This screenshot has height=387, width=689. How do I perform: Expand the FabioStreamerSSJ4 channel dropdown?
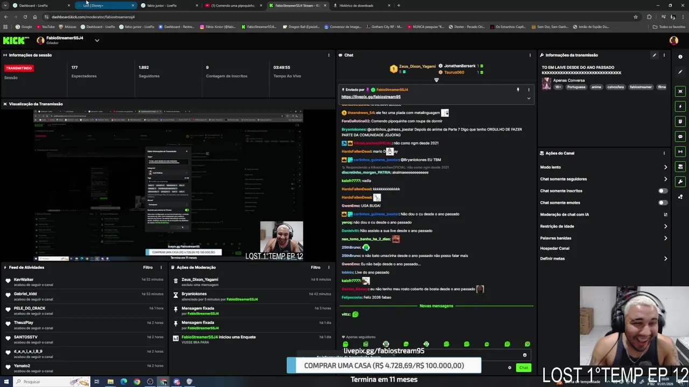(97, 40)
